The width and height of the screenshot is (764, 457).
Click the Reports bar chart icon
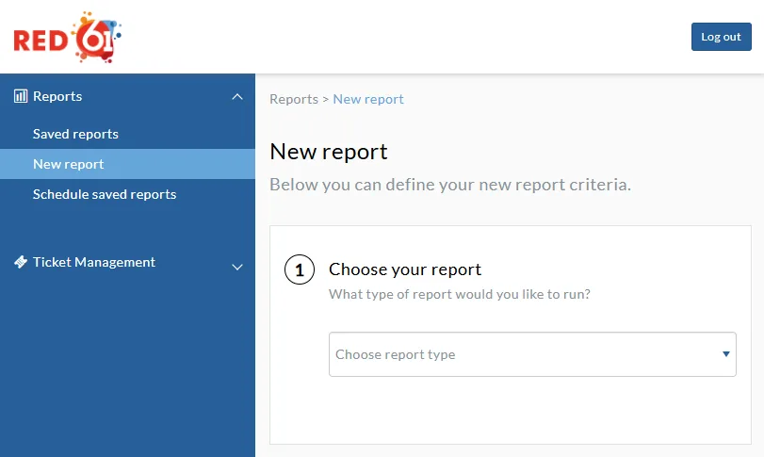click(x=21, y=96)
